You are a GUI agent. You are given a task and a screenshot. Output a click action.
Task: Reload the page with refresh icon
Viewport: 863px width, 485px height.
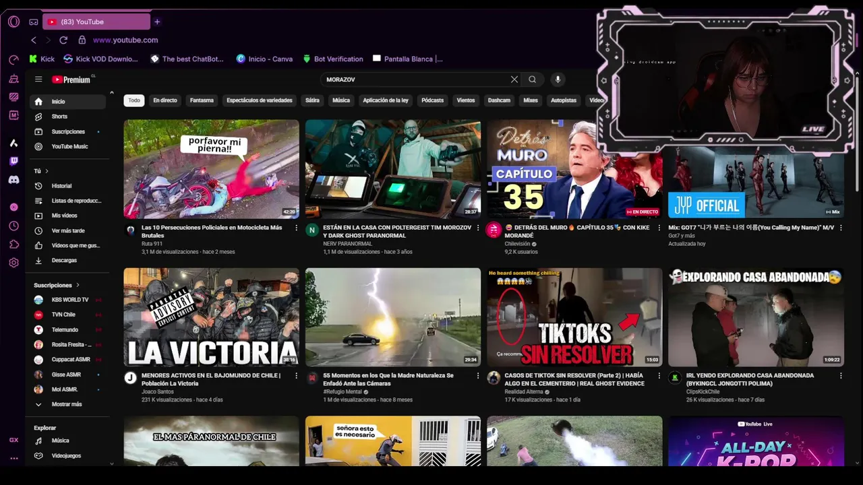pyautogui.click(x=63, y=40)
